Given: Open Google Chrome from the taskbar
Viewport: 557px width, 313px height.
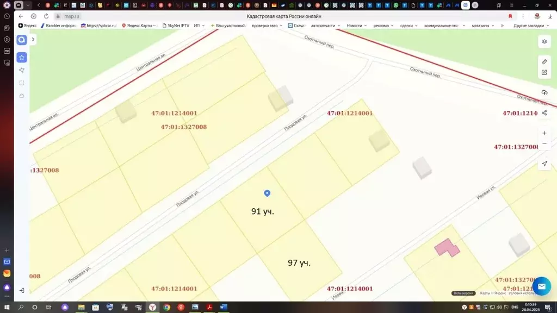Looking at the screenshot, I should pos(166,307).
